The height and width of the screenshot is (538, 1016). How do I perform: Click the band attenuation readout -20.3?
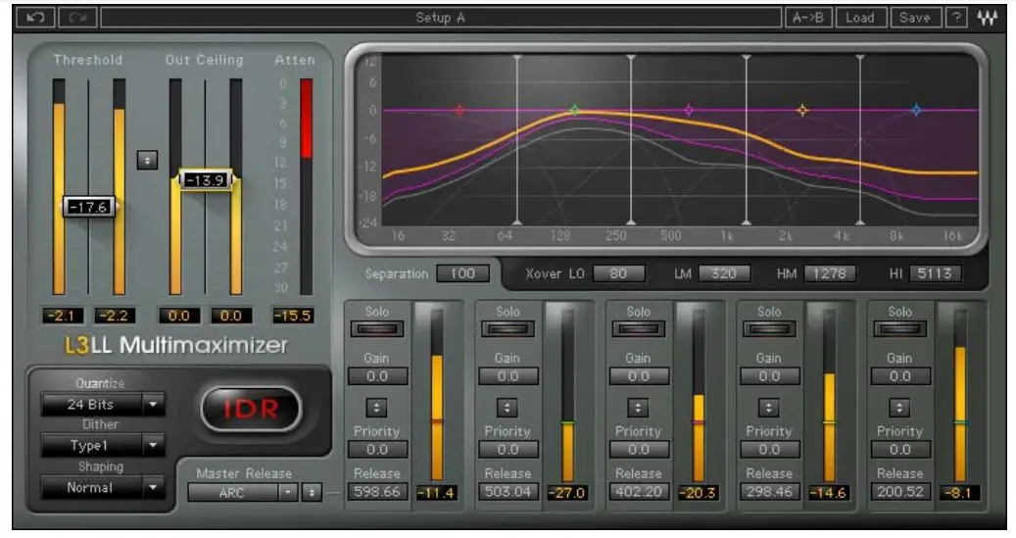[700, 493]
